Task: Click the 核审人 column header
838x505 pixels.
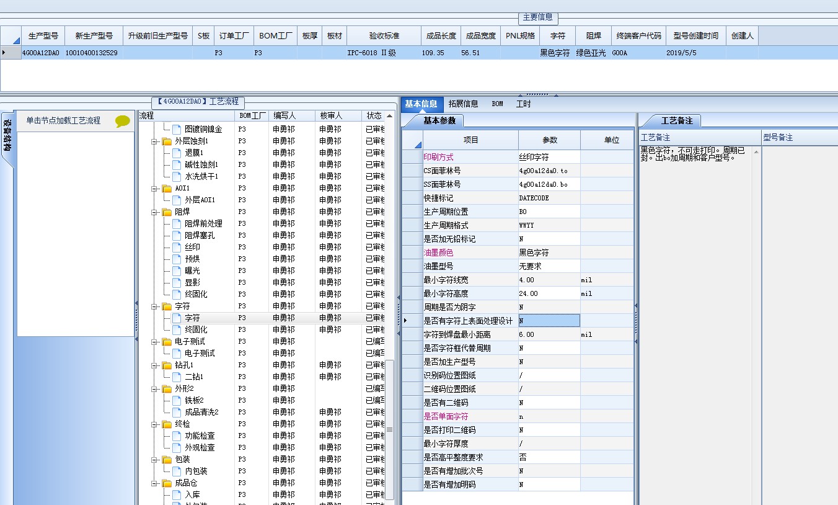Action: pyautogui.click(x=339, y=116)
